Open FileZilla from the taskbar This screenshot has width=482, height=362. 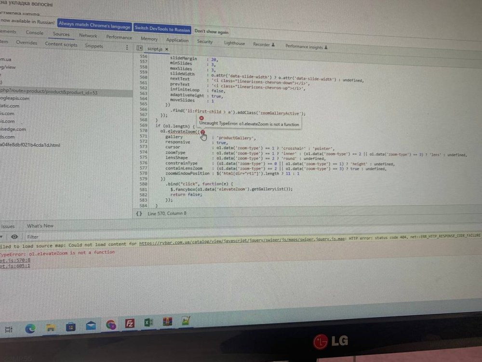[129, 324]
